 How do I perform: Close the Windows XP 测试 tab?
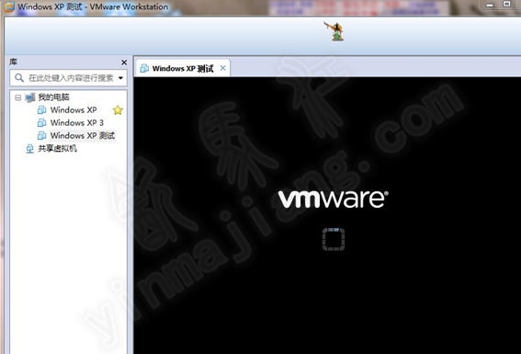pos(223,68)
